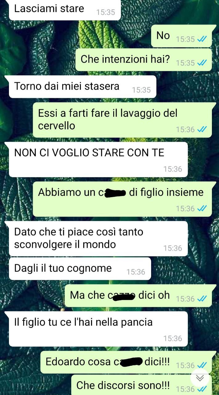219x395 pixels.
Task: Tap read ticks on 'Che discorsi sono!!!' message
Action: click(x=202, y=389)
